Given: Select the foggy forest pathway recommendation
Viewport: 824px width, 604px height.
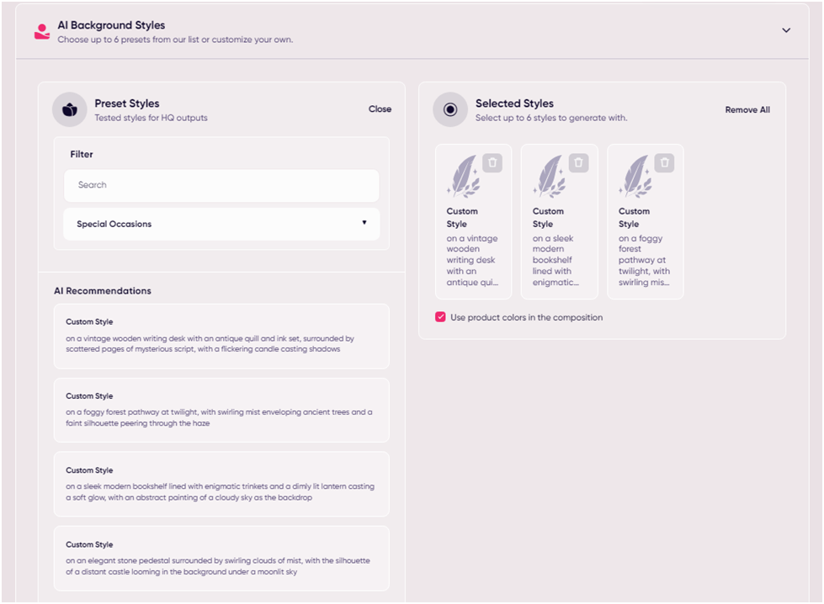Looking at the screenshot, I should (x=221, y=410).
